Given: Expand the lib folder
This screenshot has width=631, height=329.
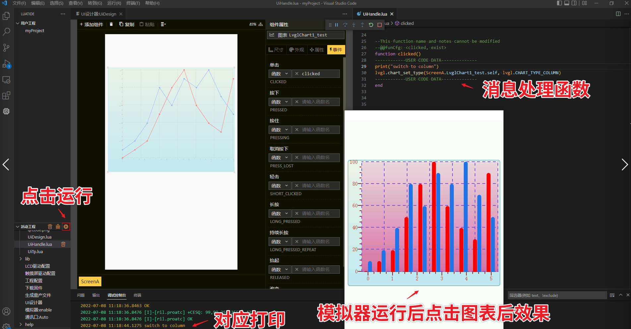Looking at the screenshot, I should click(x=21, y=259).
